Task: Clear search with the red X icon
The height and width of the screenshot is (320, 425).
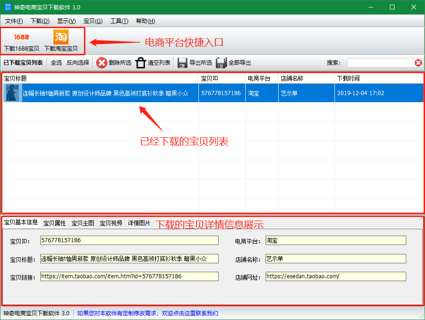Action: coord(418,63)
